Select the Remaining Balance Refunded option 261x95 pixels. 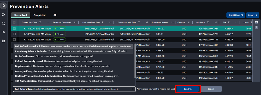click(74, 51)
